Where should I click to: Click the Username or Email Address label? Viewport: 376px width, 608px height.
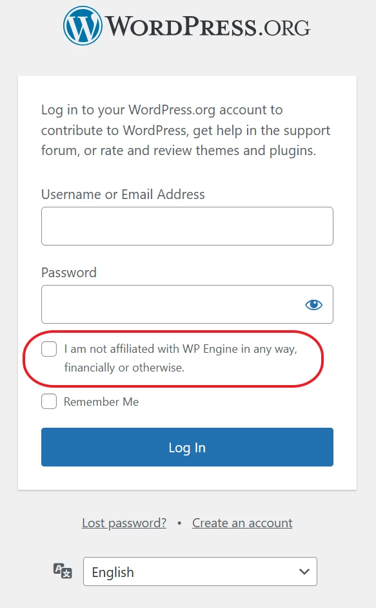(122, 194)
